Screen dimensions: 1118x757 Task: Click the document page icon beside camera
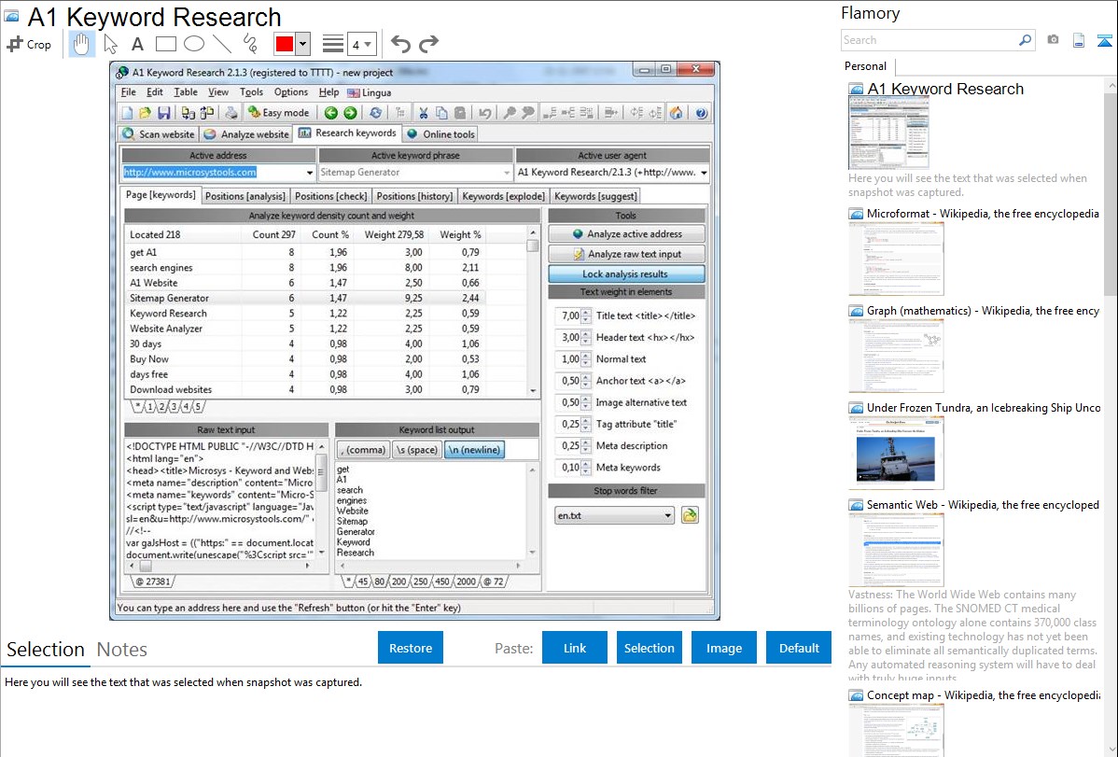pos(1079,40)
